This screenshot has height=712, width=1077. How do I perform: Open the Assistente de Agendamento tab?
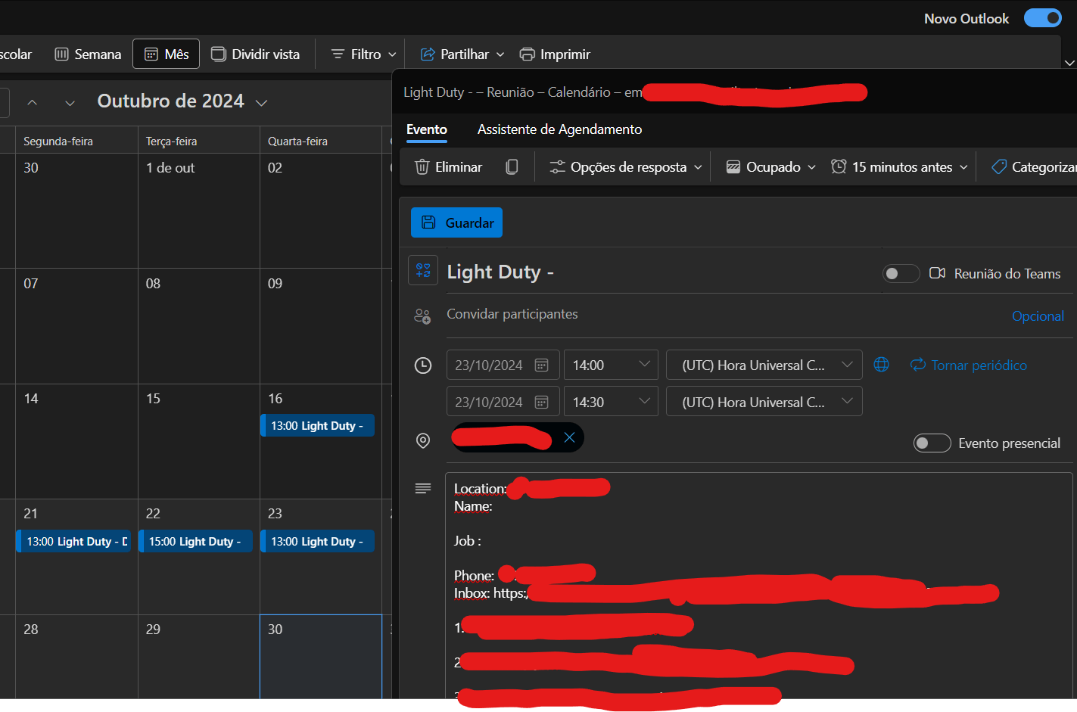pos(559,129)
